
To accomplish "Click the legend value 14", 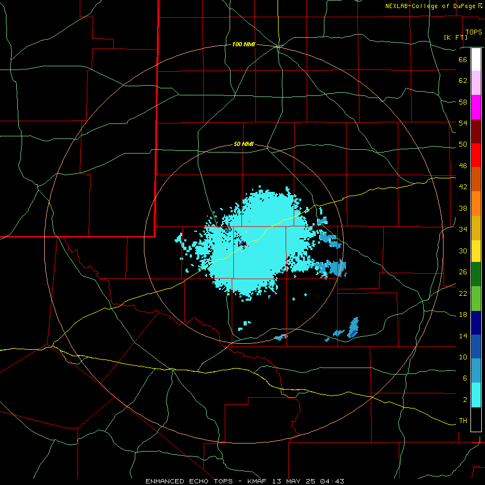I will coord(463,336).
